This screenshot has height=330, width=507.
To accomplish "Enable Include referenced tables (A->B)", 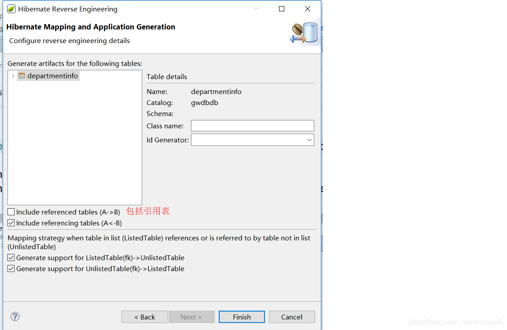I will [11, 212].
